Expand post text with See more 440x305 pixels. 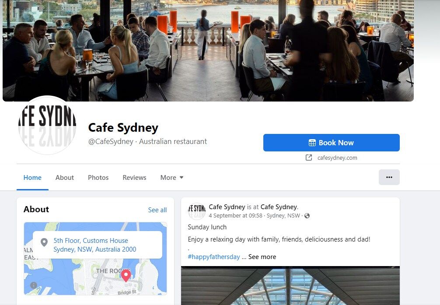(262, 257)
